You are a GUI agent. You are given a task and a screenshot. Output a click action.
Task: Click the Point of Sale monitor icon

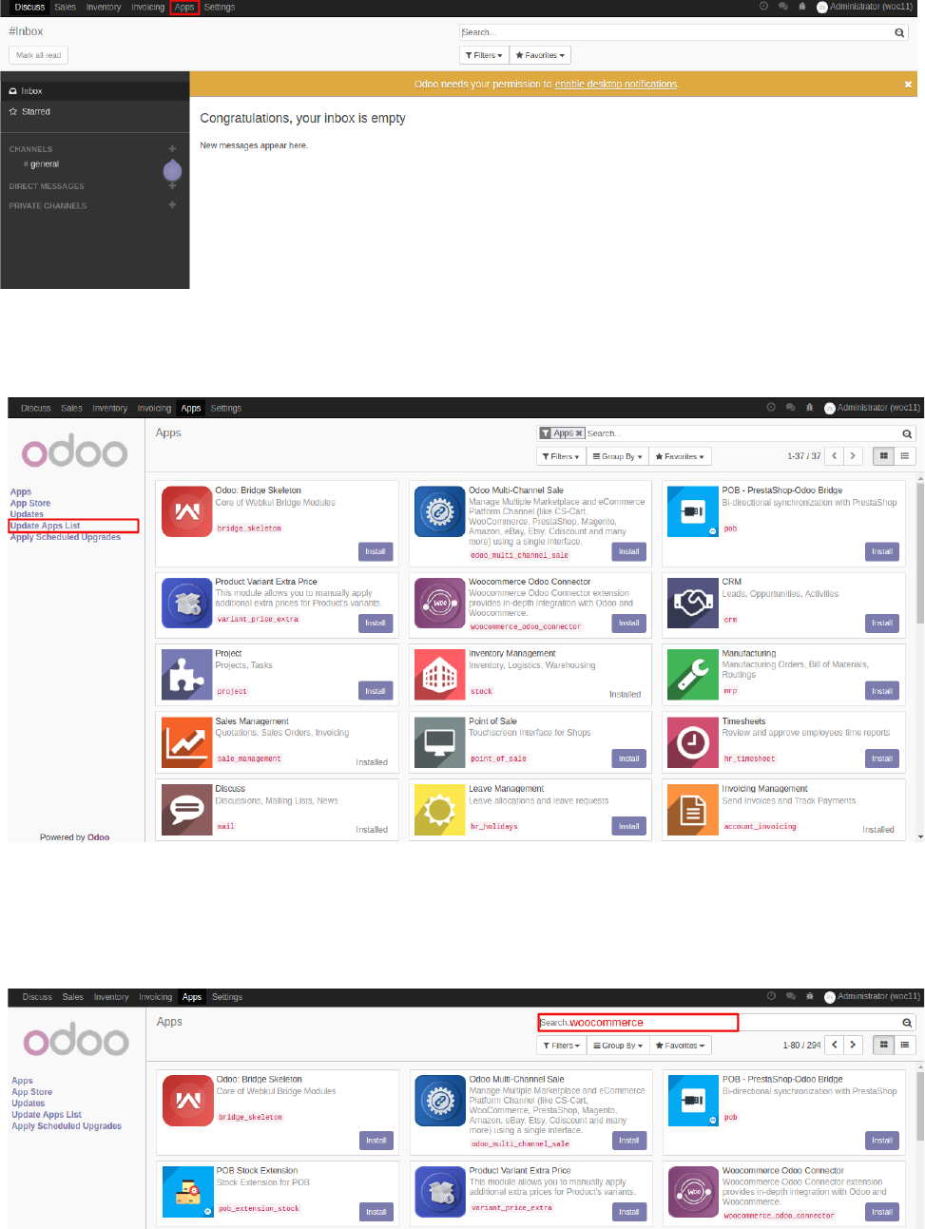point(439,742)
